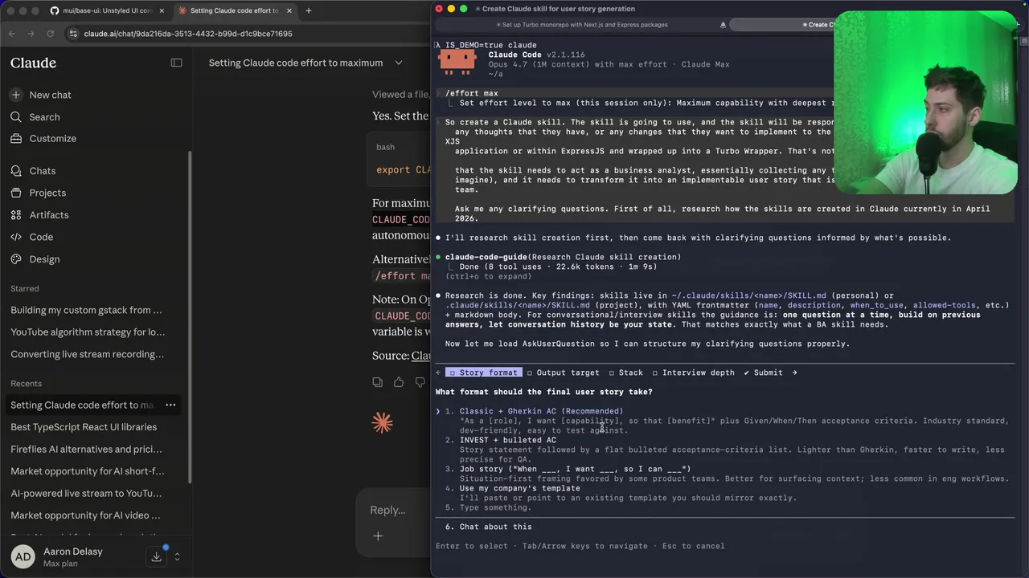
Task: Click the browser address bar URL
Action: pos(188,34)
